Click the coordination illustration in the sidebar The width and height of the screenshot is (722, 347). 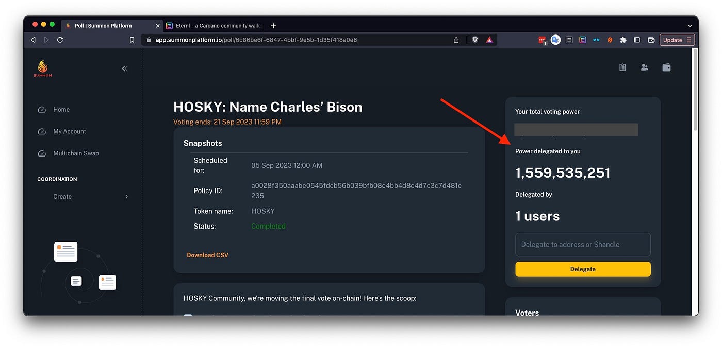[x=79, y=273]
